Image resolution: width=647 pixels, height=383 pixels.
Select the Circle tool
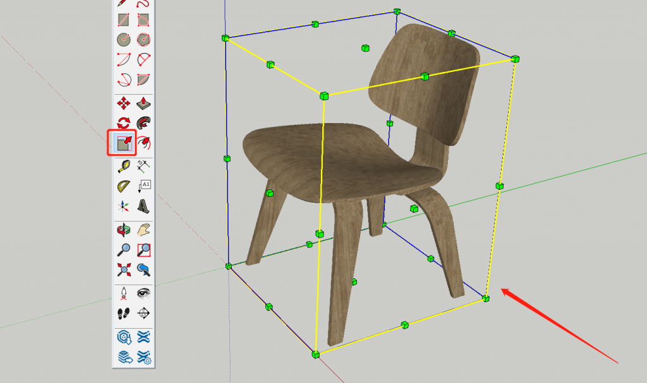coord(123,40)
